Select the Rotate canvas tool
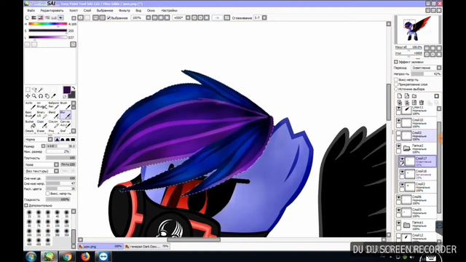 click(41, 96)
